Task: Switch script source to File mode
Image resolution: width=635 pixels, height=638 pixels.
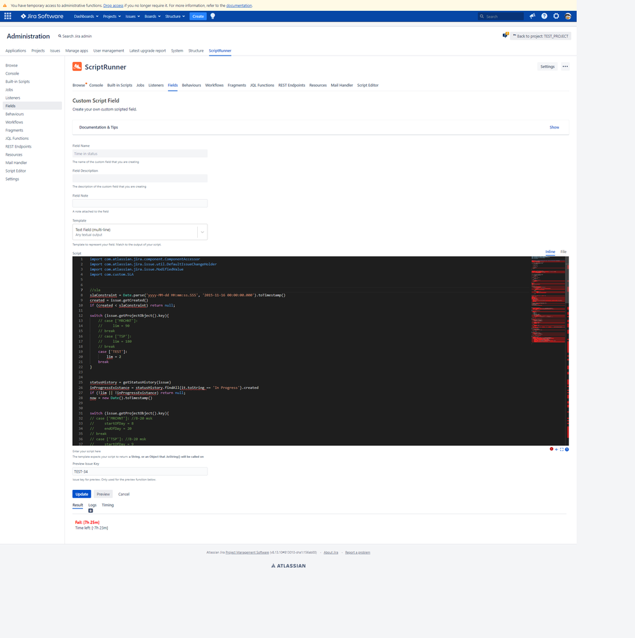Action: [x=562, y=252]
